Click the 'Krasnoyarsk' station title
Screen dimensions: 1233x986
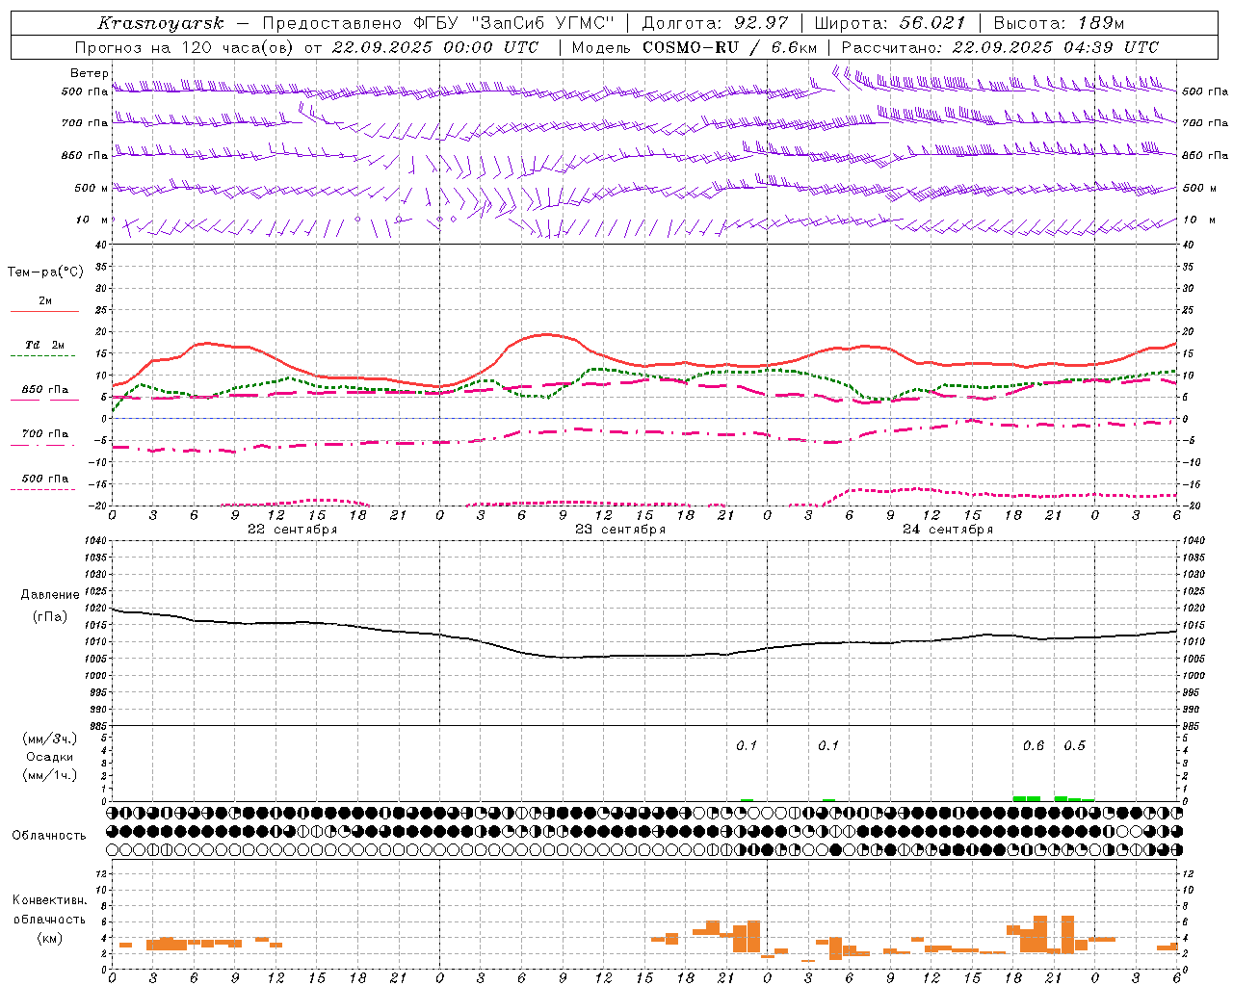point(161,23)
